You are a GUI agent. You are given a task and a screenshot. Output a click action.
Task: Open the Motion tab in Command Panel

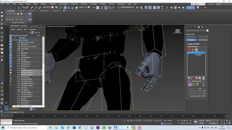[x=199, y=27]
